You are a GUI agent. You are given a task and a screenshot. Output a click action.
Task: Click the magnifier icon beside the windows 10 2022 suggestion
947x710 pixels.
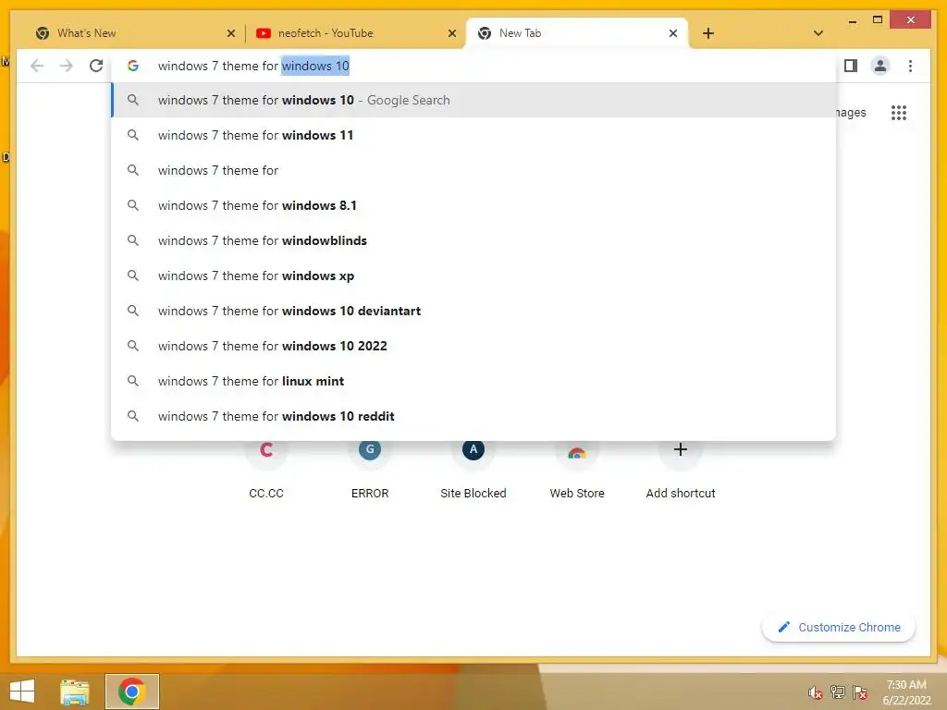(x=133, y=346)
